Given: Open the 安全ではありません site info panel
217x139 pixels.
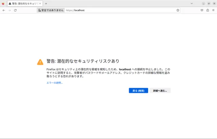Looking at the screenshot, I should coord(51,10).
